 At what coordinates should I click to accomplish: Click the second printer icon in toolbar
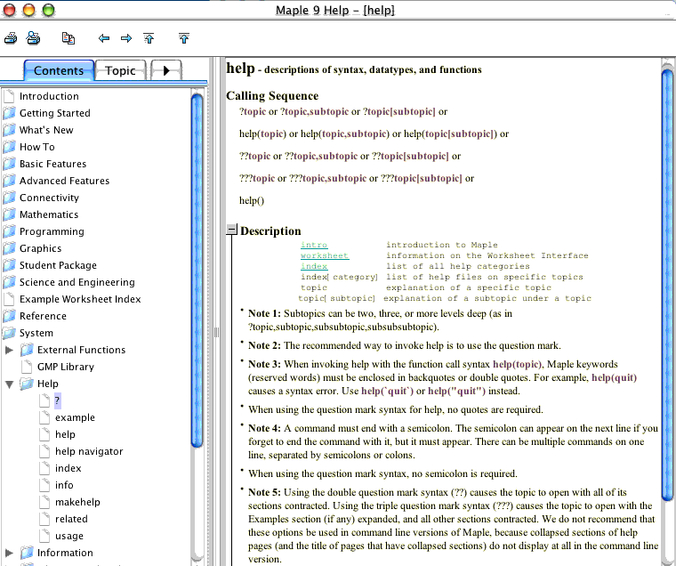pos(33,38)
